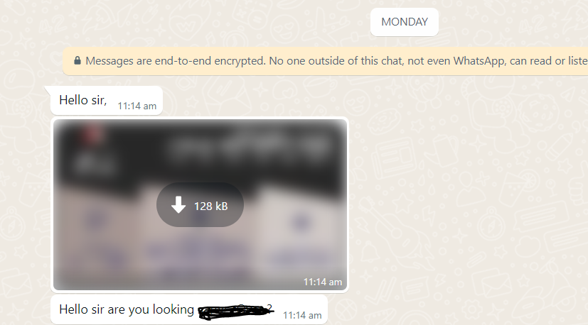Viewport: 588px width, 325px height.
Task: Click the lock icon in the encryption notice
Action: pos(77,60)
